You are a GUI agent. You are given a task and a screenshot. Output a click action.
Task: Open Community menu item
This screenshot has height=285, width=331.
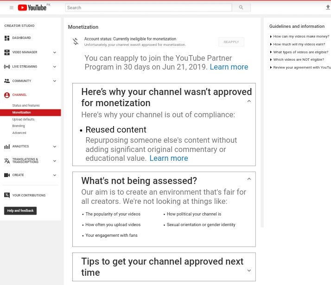pyautogui.click(x=22, y=81)
